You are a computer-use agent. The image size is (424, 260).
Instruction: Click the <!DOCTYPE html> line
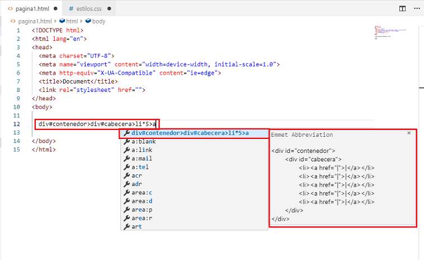(x=58, y=30)
